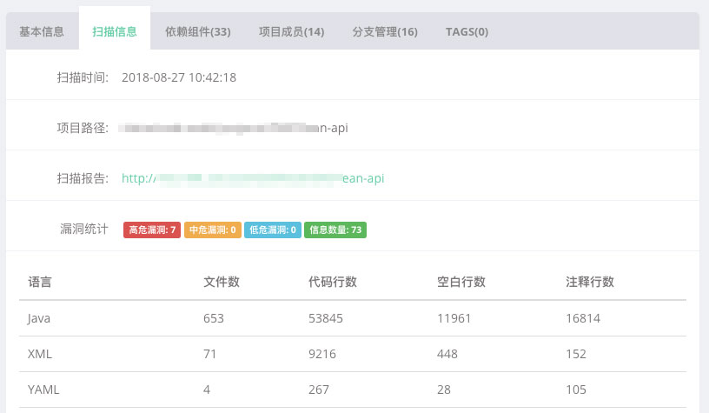This screenshot has width=709, height=413.
Task: Select the XML language row
Action: coord(353,354)
